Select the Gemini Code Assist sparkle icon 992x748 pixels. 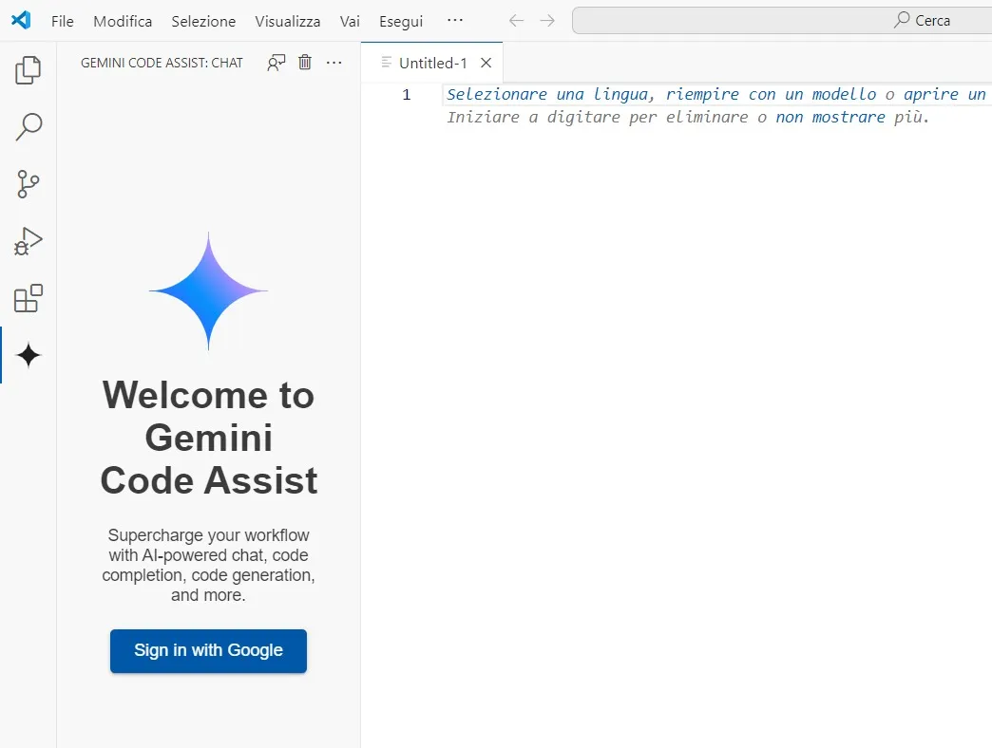pos(28,354)
